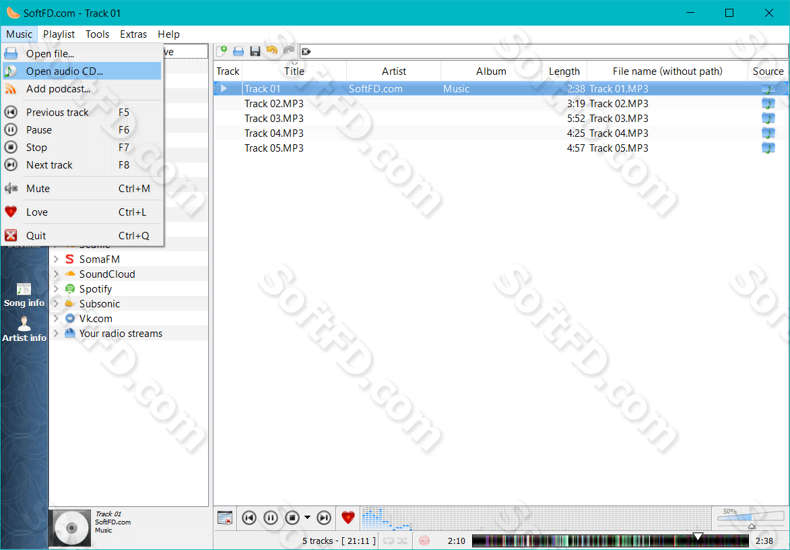Click previous track button in bottom controls
Image resolution: width=790 pixels, height=550 pixels.
(249, 518)
